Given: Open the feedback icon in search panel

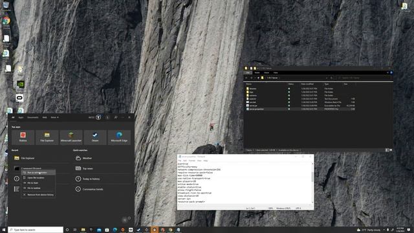Looking at the screenshot, I should 116,117.
